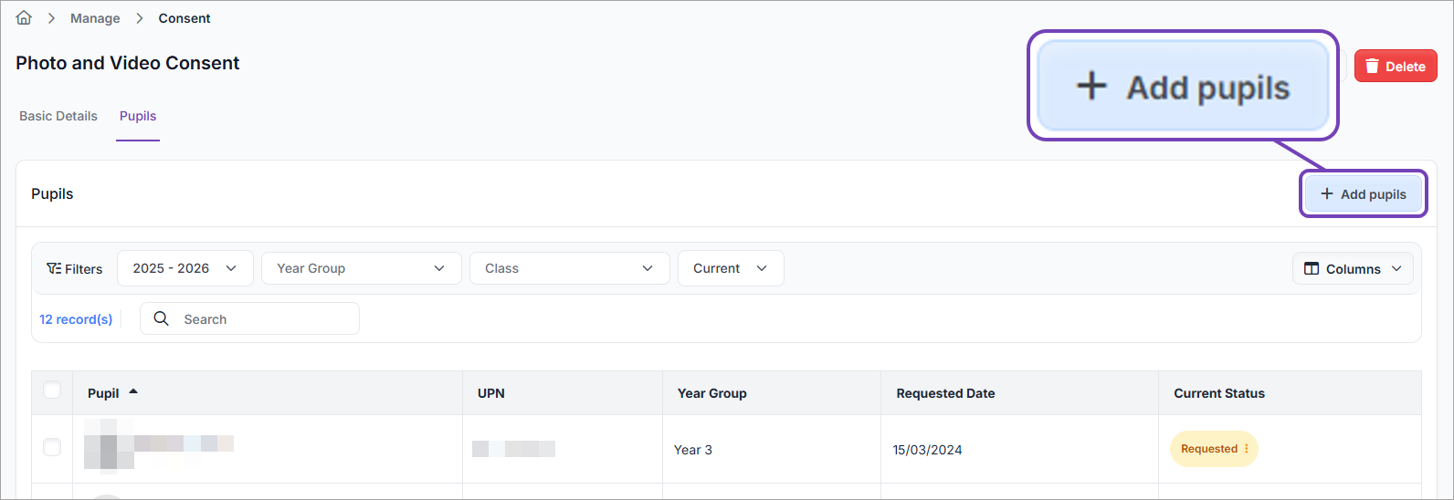The width and height of the screenshot is (1454, 500).
Task: Go to Manage in the breadcrumb
Action: point(95,18)
